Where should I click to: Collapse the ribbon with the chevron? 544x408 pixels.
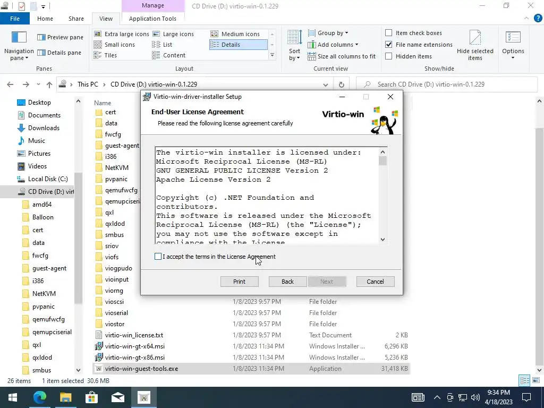[526, 18]
